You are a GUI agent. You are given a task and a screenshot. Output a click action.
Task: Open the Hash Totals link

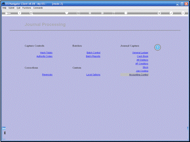[46, 52]
